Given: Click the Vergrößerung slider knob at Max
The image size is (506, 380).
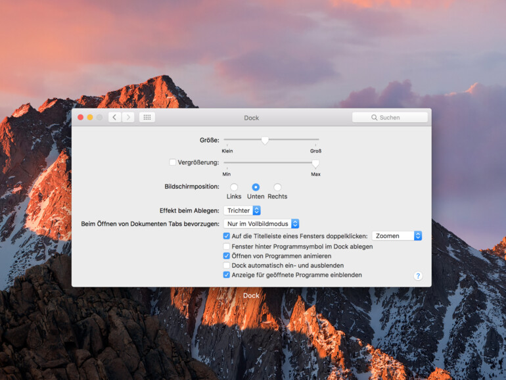Looking at the screenshot, I should pyautogui.click(x=315, y=164).
